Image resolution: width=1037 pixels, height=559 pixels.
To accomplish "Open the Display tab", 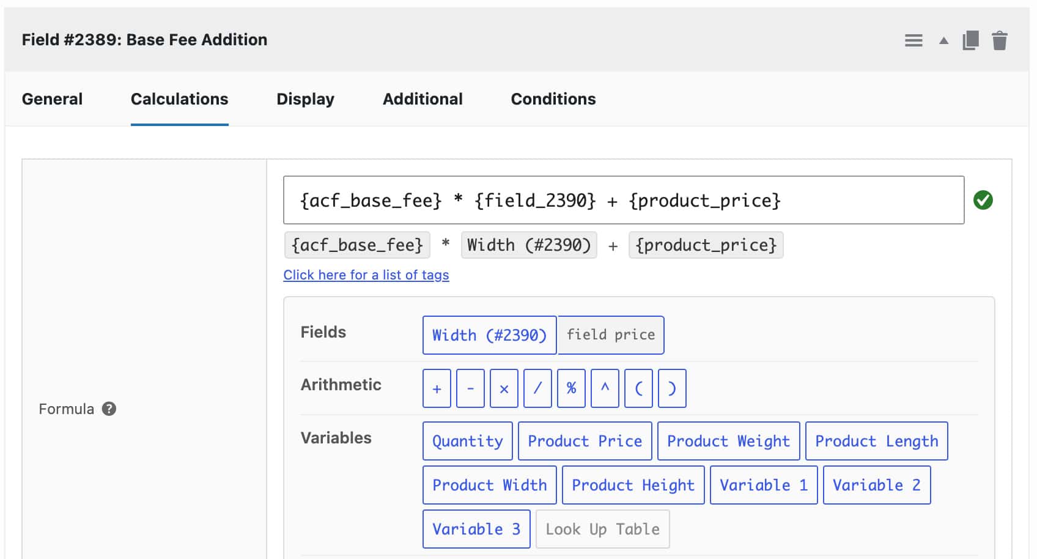I will (x=305, y=99).
